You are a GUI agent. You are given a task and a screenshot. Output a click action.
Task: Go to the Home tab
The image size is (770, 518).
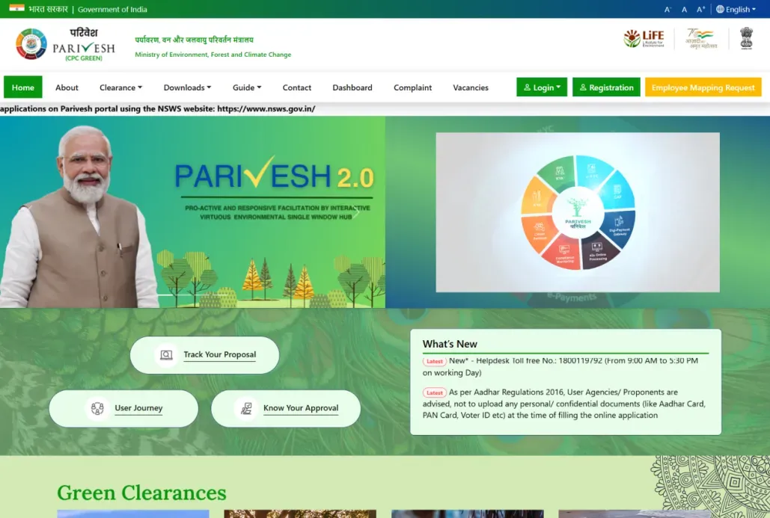click(23, 87)
